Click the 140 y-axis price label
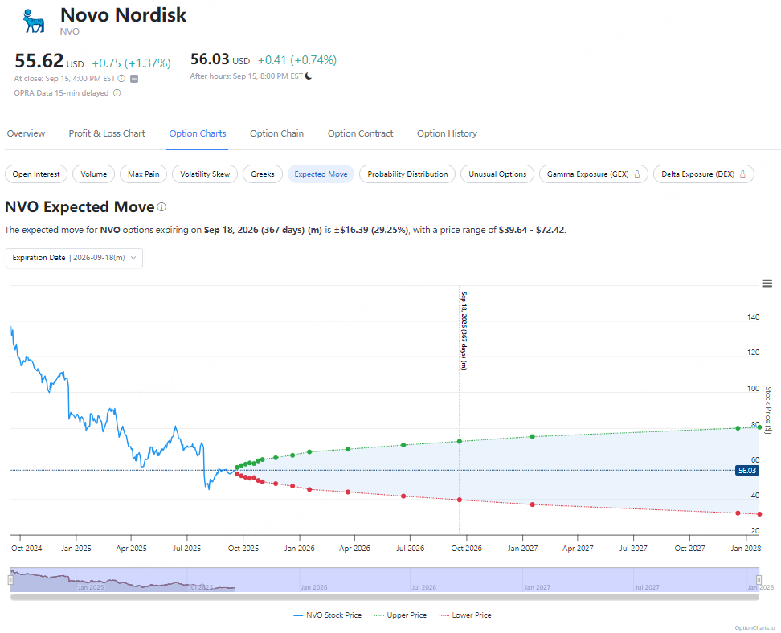The width and height of the screenshot is (781, 633). [x=753, y=316]
